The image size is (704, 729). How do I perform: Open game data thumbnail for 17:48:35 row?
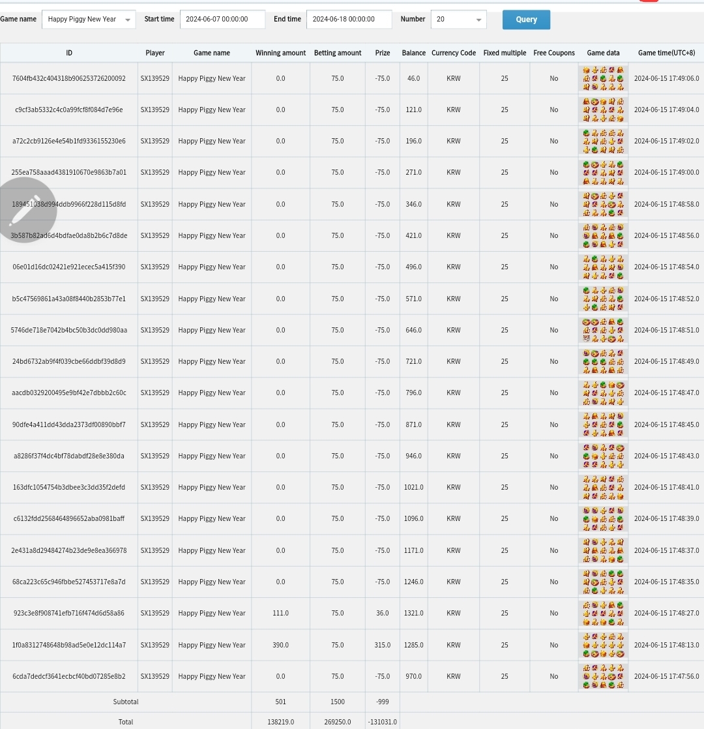(x=603, y=582)
